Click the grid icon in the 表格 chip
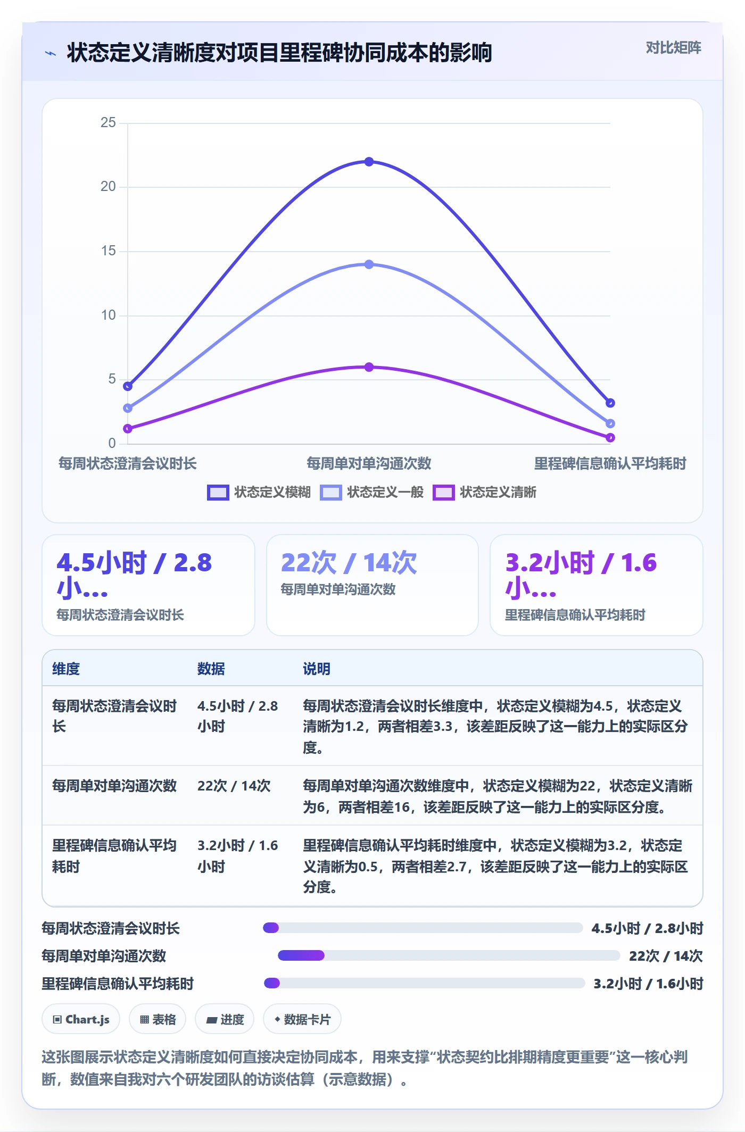 [144, 1020]
